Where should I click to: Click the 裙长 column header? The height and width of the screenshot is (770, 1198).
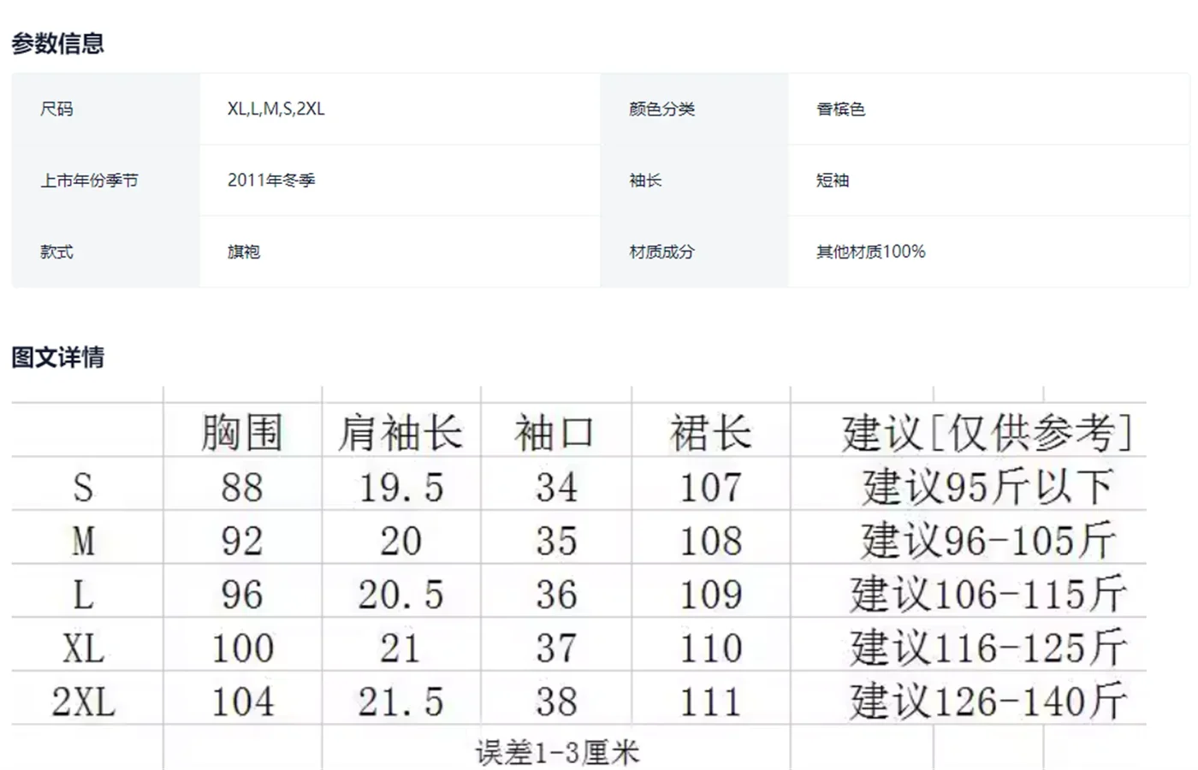coord(711,432)
